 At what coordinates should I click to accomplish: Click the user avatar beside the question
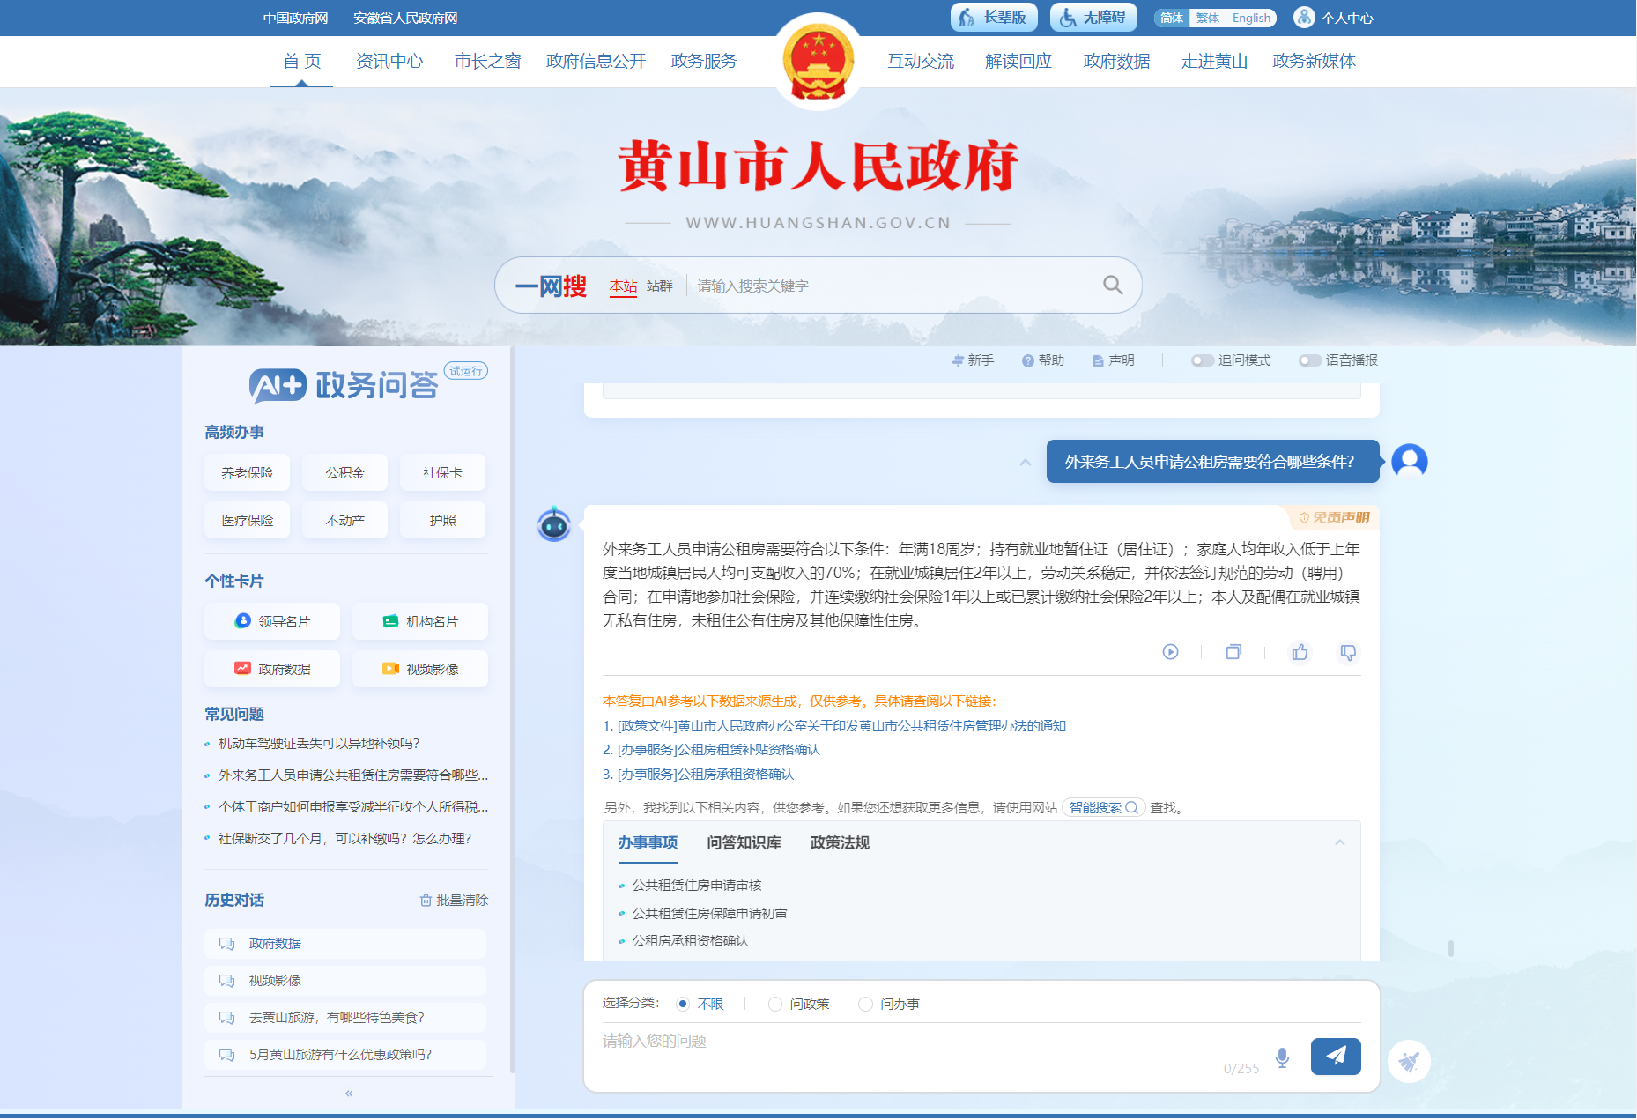1410,461
